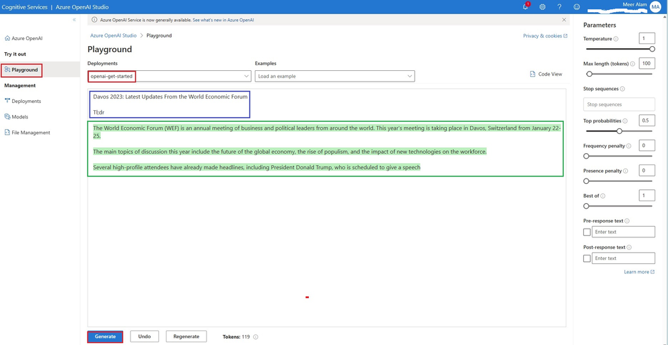
Task: Click the Generate button
Action: coord(105,336)
